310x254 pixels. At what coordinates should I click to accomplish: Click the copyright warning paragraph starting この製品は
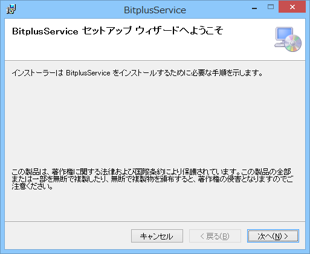click(152, 179)
